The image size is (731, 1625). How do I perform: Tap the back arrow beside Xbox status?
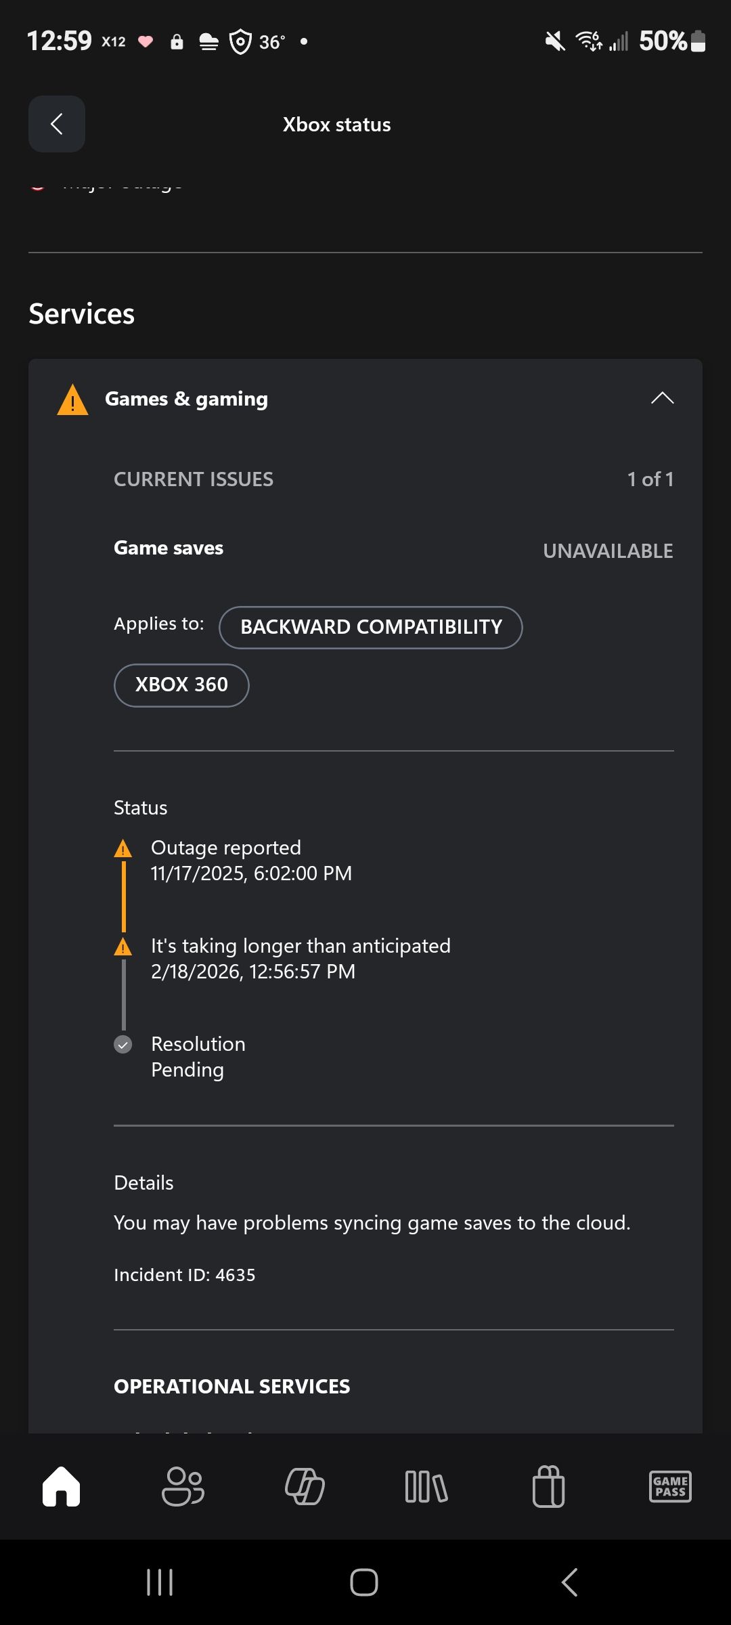click(x=57, y=124)
